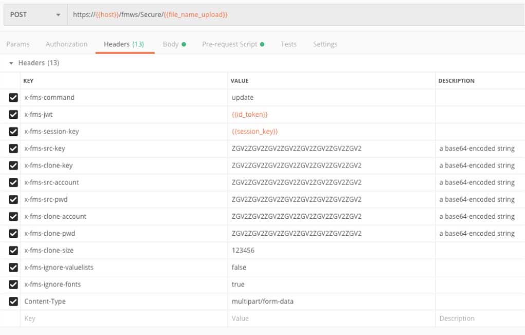Click the x-fms-src-key description cell
Screen dimensions: 525x335
pyautogui.click(x=480, y=148)
